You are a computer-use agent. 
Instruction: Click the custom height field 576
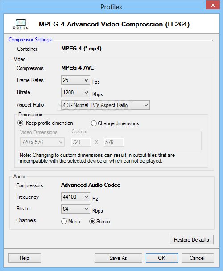click(x=114, y=142)
